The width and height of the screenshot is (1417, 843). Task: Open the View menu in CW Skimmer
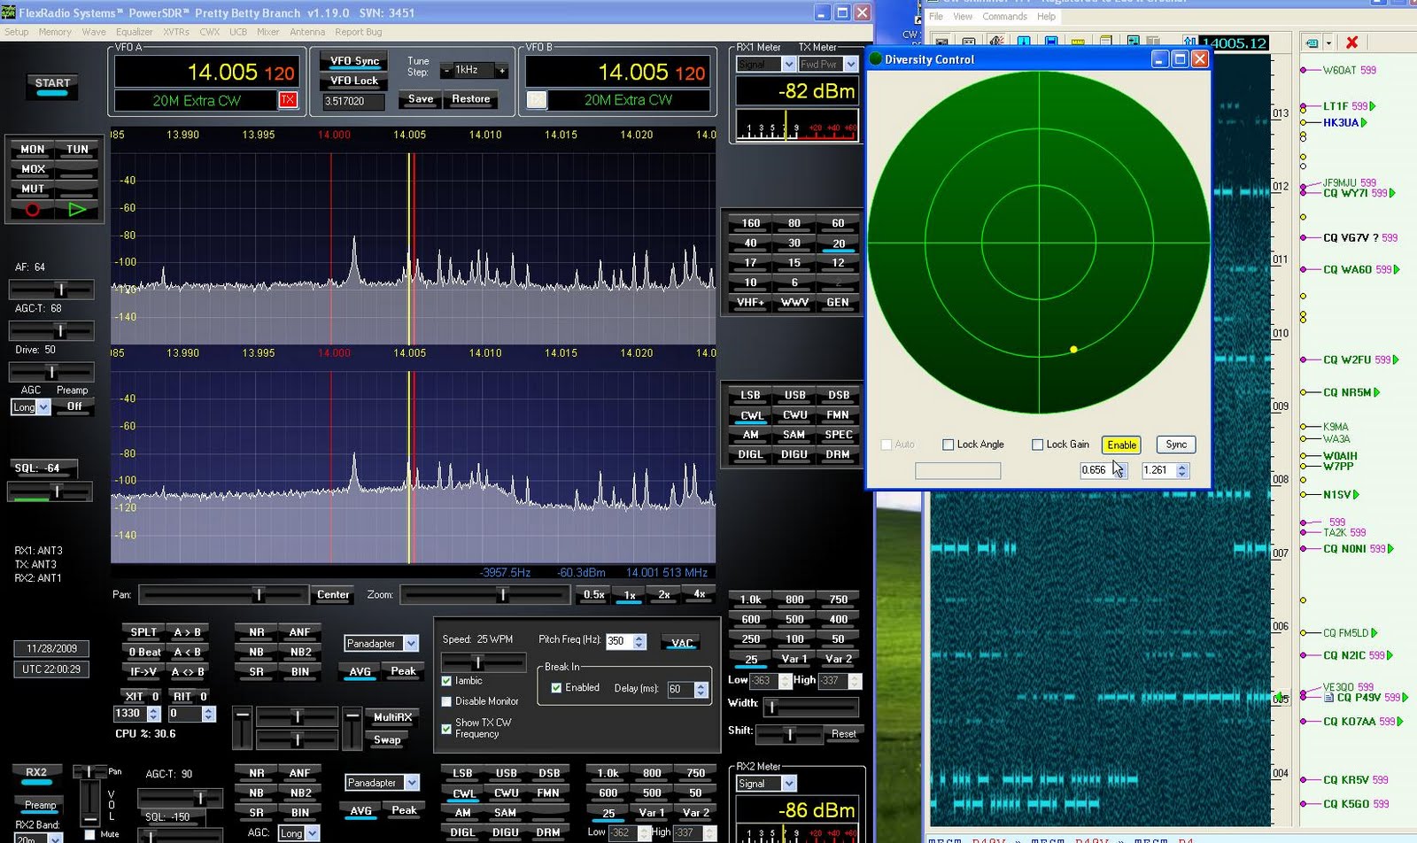point(962,16)
